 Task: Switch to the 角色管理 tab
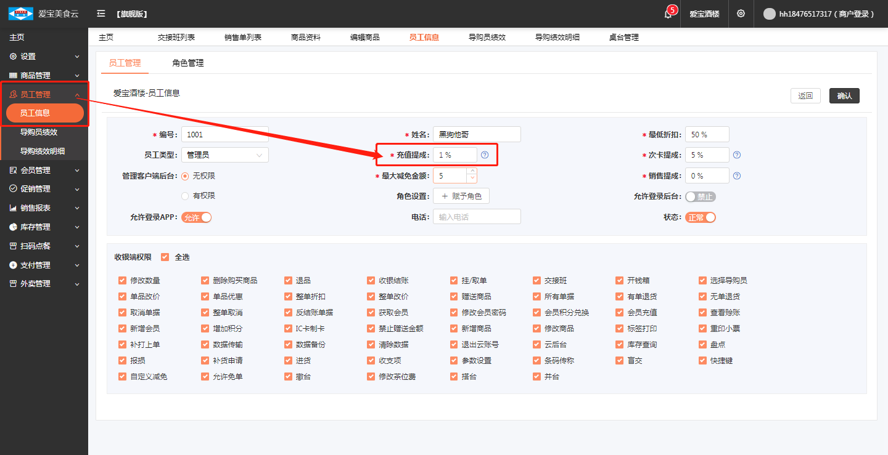188,63
